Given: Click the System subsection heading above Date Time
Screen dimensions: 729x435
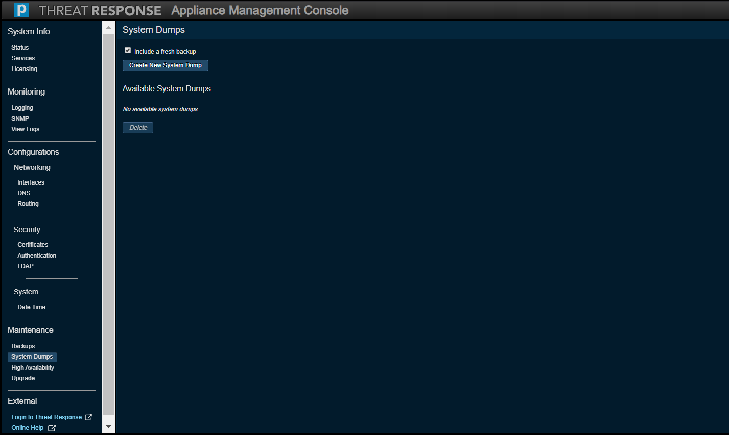Looking at the screenshot, I should coord(26,292).
